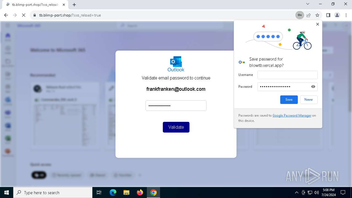This screenshot has height=198, width=352.
Task: Show hidden system tray icons
Action: pos(297,193)
